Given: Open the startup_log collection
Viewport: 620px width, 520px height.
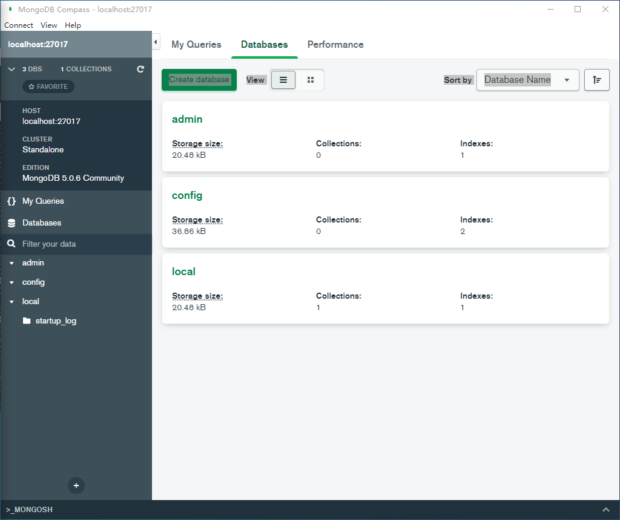Looking at the screenshot, I should click(56, 320).
